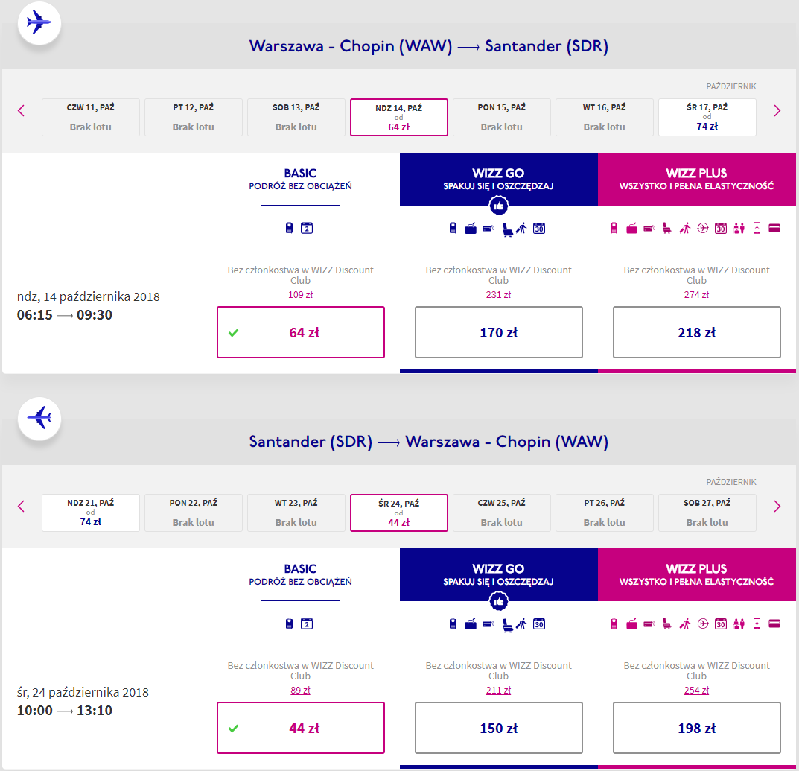Show earlier outbound dates with the left arrow

(x=21, y=111)
